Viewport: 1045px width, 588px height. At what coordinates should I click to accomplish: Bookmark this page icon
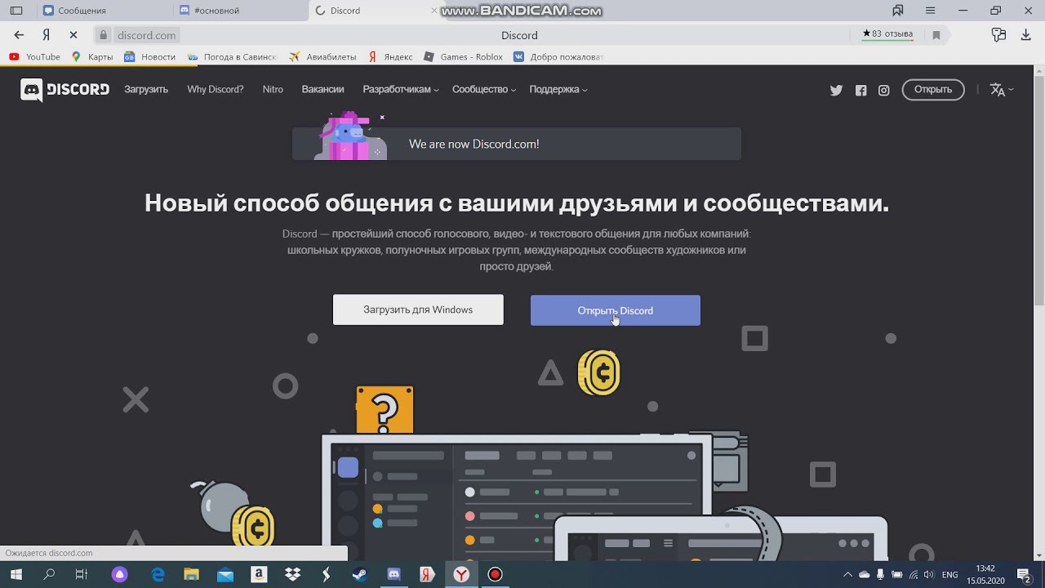tap(936, 35)
